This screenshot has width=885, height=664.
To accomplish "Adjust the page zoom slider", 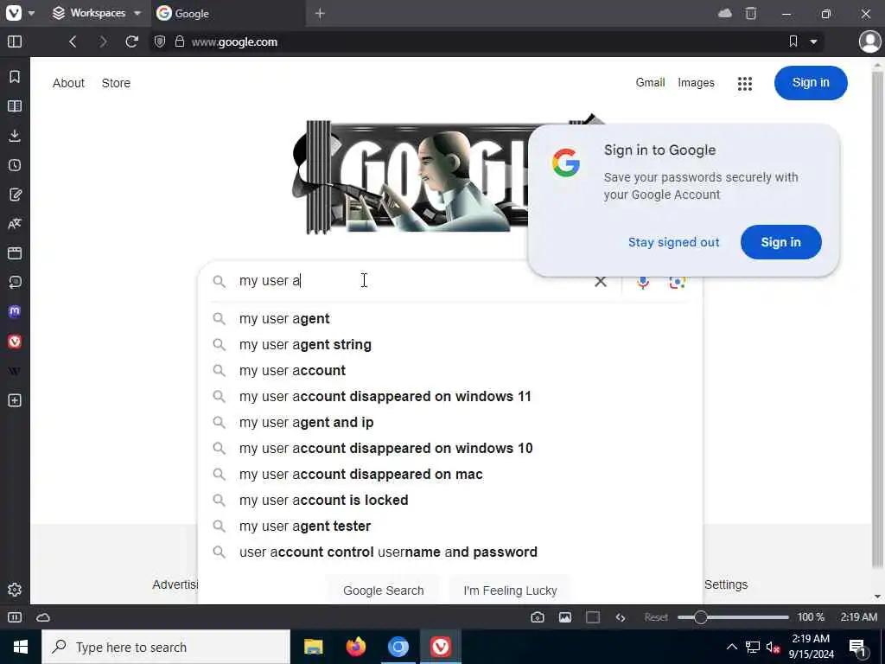I will pyautogui.click(x=733, y=617).
